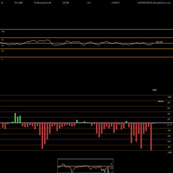Click the 'SI(TM)' header label
This screenshot has height=173, width=173.
tap(66, 3)
